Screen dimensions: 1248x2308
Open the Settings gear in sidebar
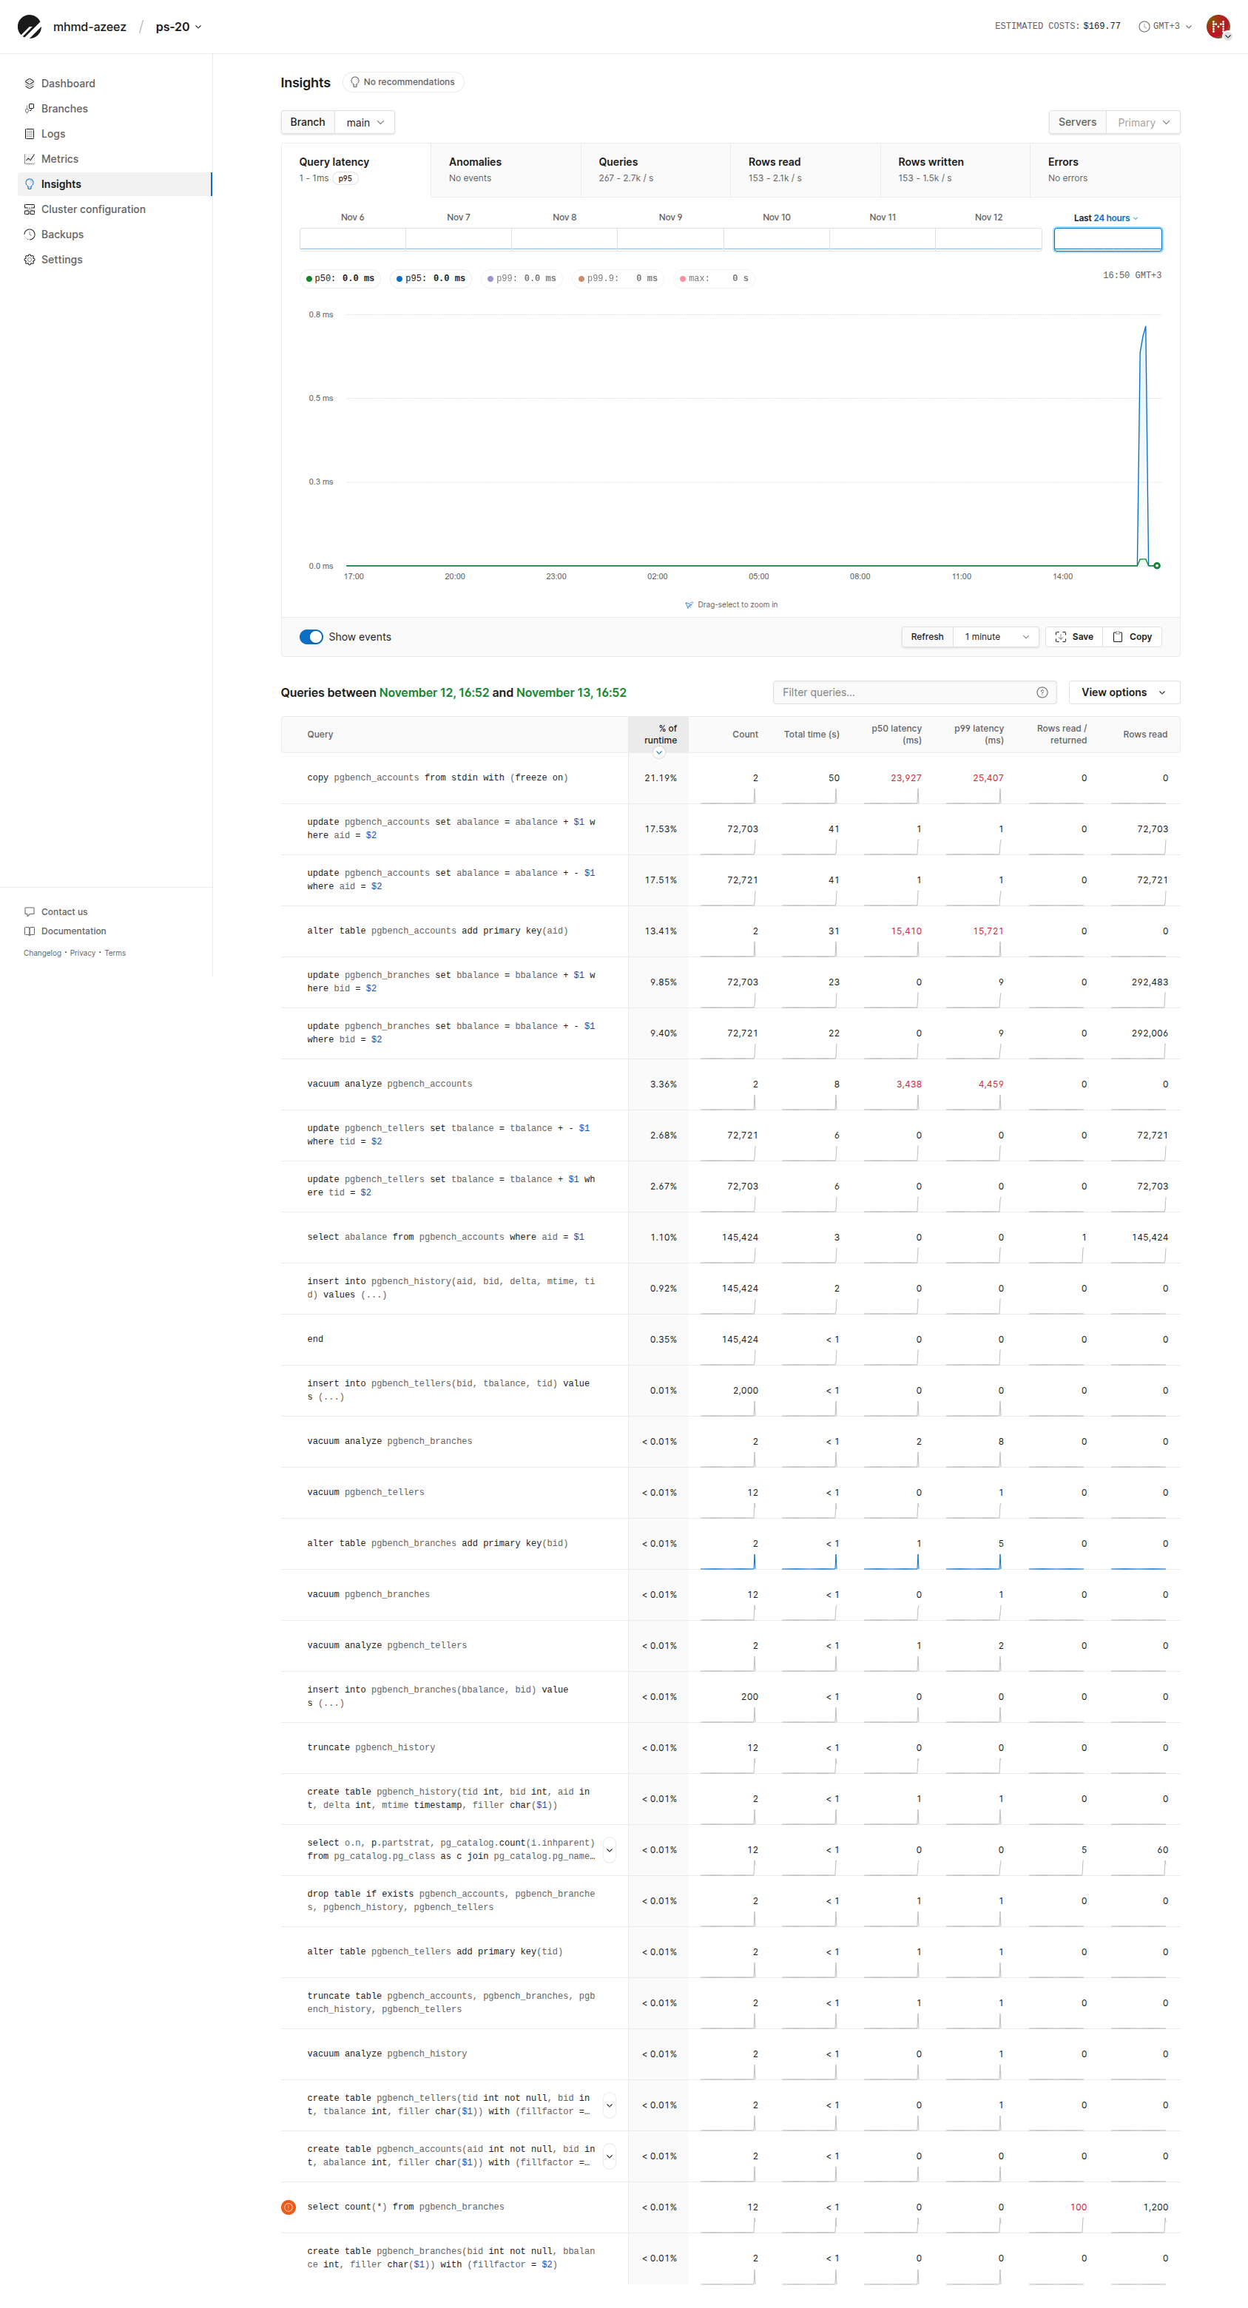point(30,259)
